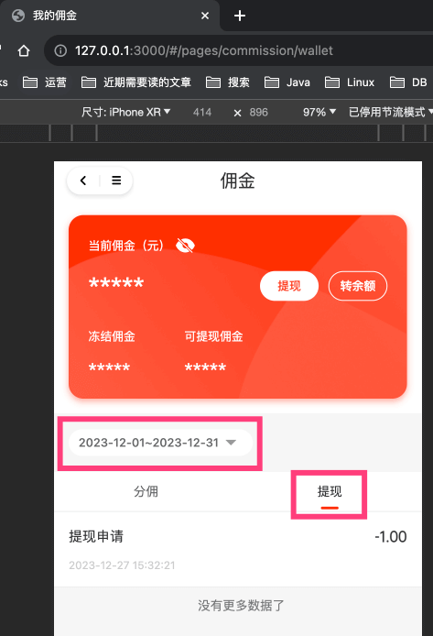Viewport: 433px width, 636px height.
Task: Click the 2023-12-27 15:32:21 timestamp
Action: (x=122, y=565)
